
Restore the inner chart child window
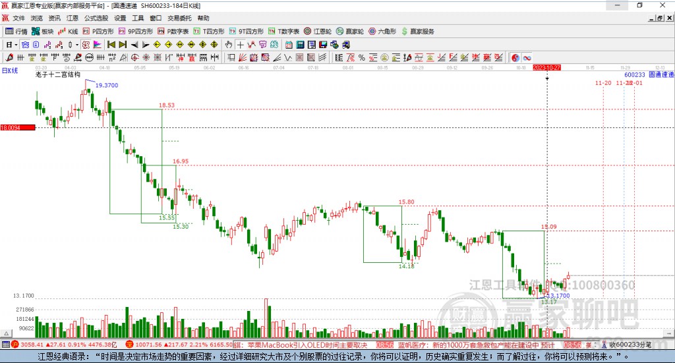(x=660, y=18)
